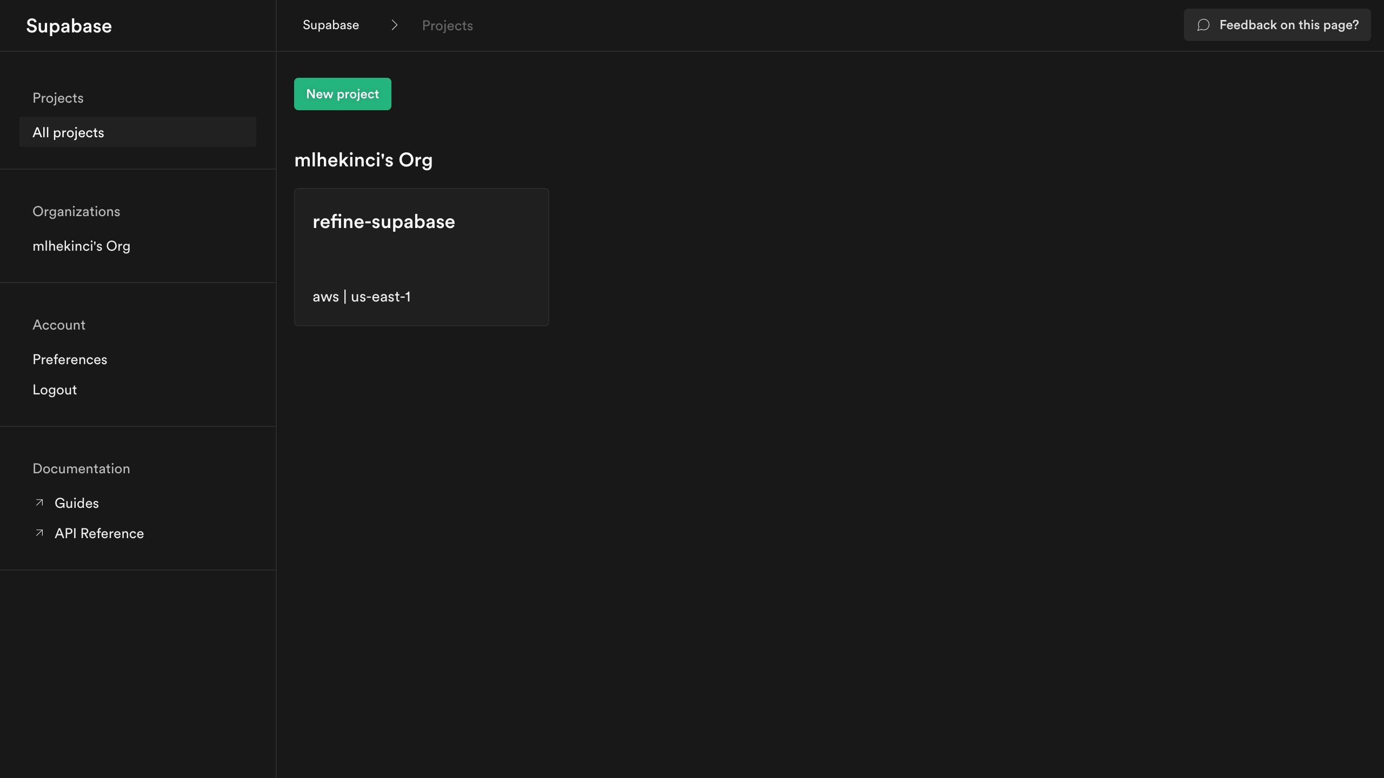
Task: Click the Organizations section heading
Action: pyautogui.click(x=76, y=211)
